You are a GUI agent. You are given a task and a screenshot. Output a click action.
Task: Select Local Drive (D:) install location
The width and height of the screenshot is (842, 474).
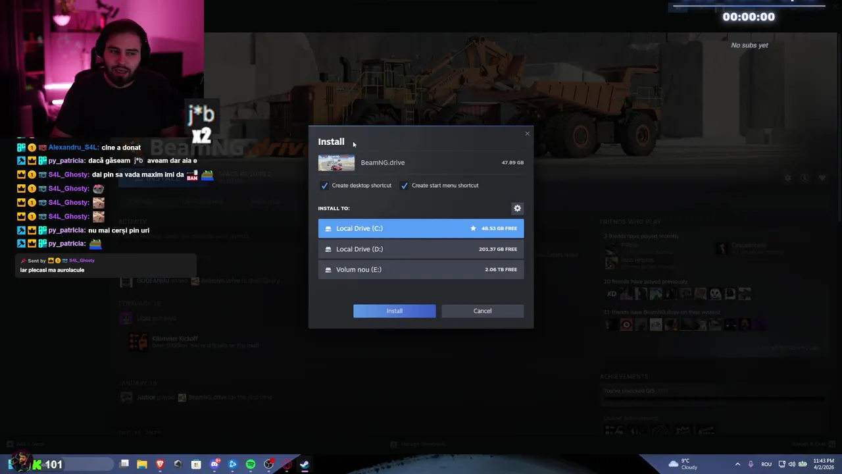(x=421, y=249)
